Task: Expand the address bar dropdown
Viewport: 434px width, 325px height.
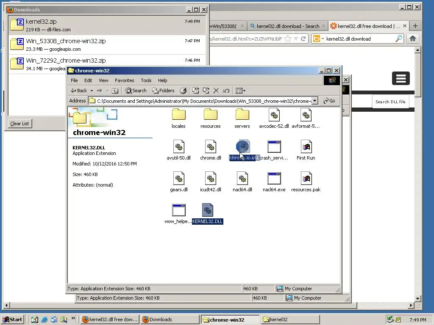Action: pos(315,101)
